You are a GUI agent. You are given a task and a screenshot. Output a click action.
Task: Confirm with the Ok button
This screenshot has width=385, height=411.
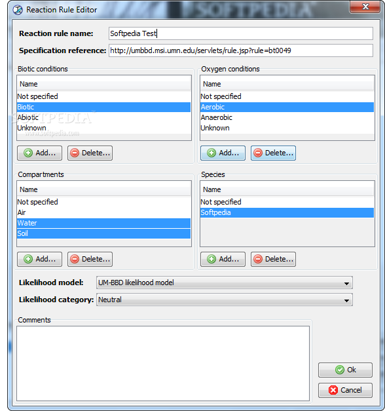point(345,370)
